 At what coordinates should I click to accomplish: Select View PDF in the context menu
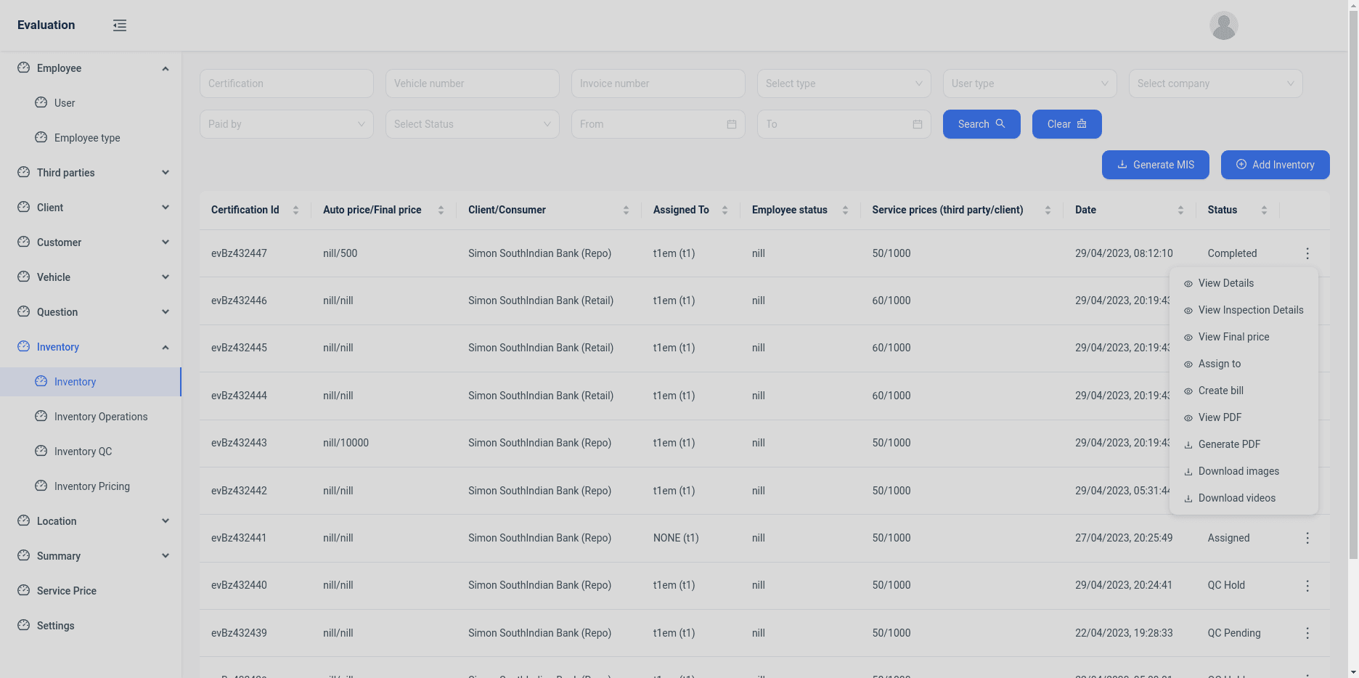tap(1244, 417)
